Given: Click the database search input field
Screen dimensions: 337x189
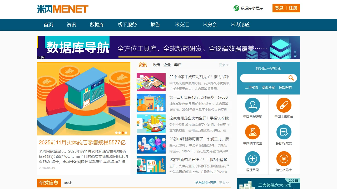Looking at the screenshot, I should coord(264,78).
